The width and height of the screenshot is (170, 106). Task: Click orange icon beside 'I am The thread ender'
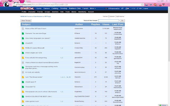click(23, 77)
